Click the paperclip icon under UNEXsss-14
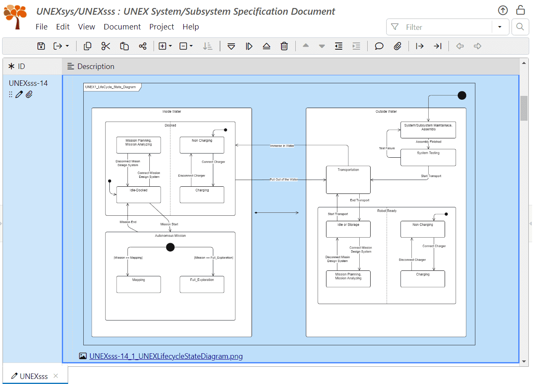533x384 pixels. pyautogui.click(x=29, y=95)
